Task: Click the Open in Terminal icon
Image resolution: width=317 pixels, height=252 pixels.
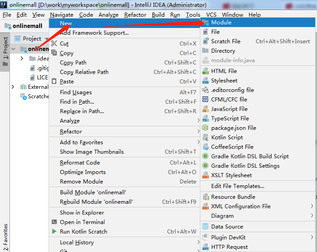Action: pyautogui.click(x=54, y=222)
